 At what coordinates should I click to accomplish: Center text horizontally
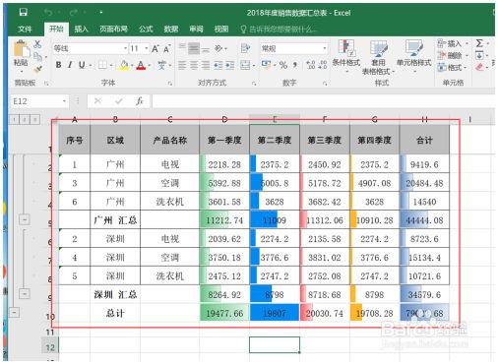pyautogui.click(x=194, y=65)
